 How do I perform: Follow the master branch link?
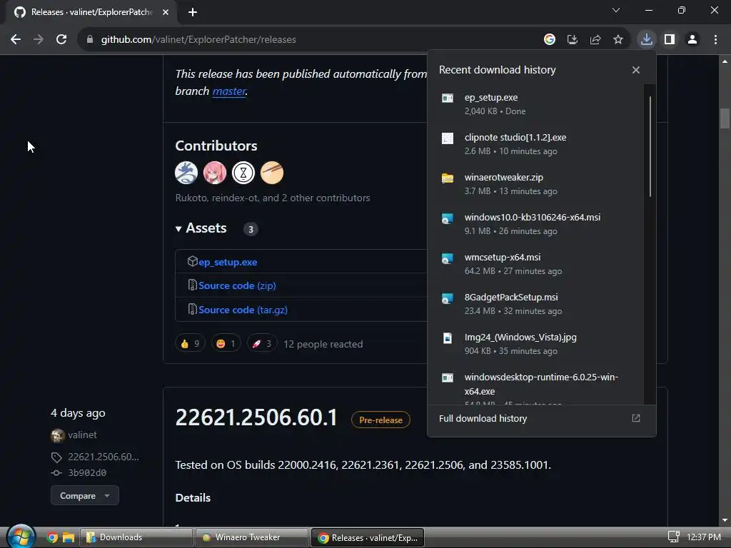(x=229, y=91)
